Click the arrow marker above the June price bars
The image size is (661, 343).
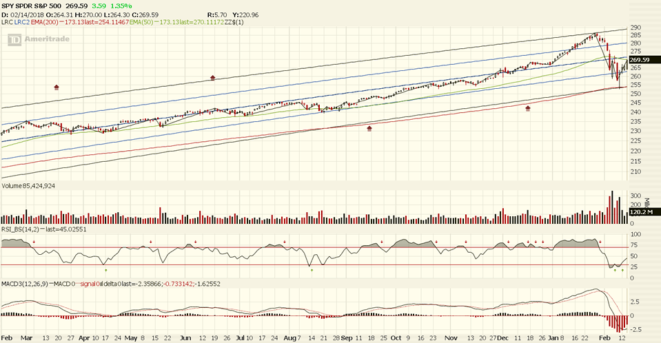coord(213,78)
